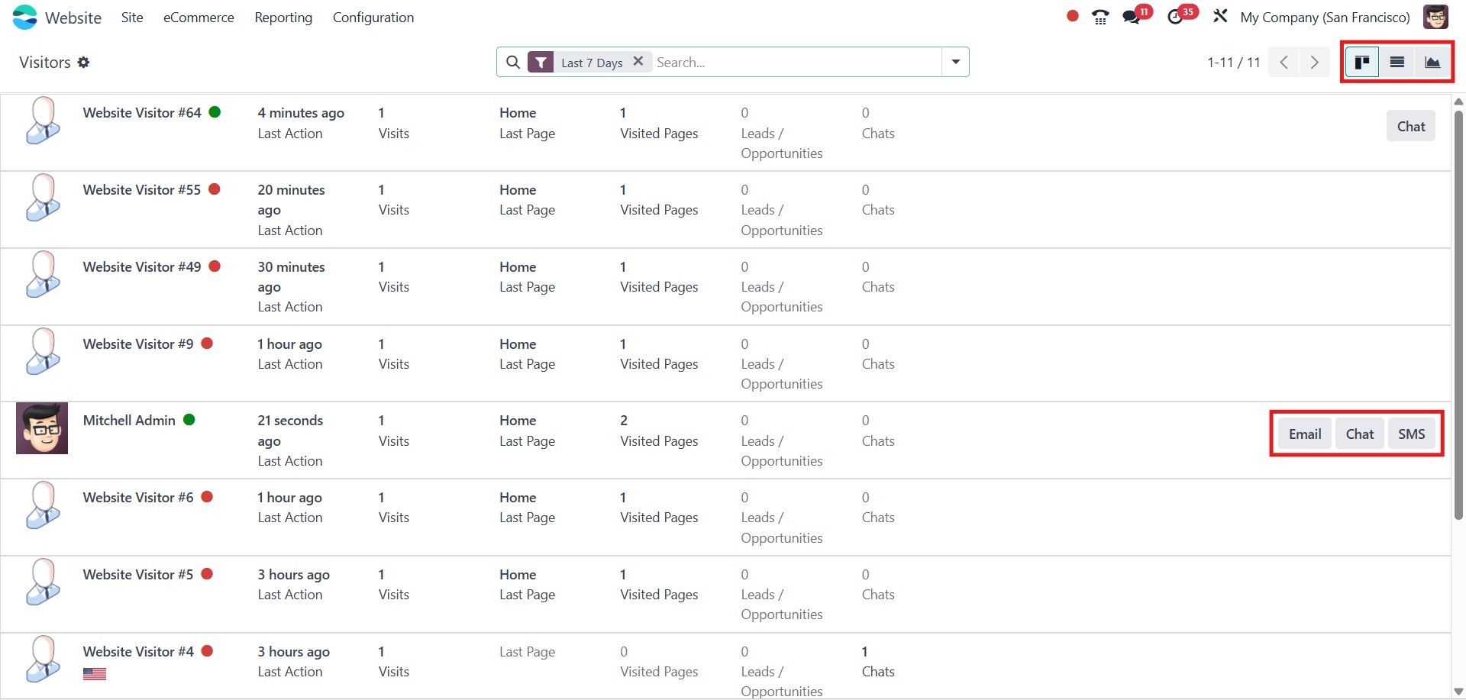Click the SMS button for Mitchell Admin
This screenshot has height=700, width=1466.
(1411, 434)
